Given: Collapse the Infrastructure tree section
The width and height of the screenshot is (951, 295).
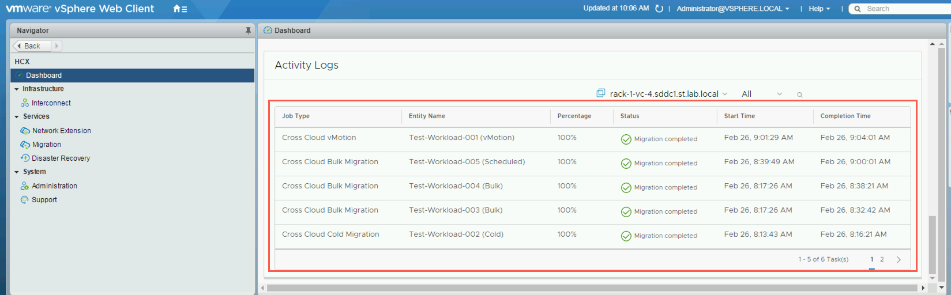Looking at the screenshot, I should pyautogui.click(x=17, y=89).
